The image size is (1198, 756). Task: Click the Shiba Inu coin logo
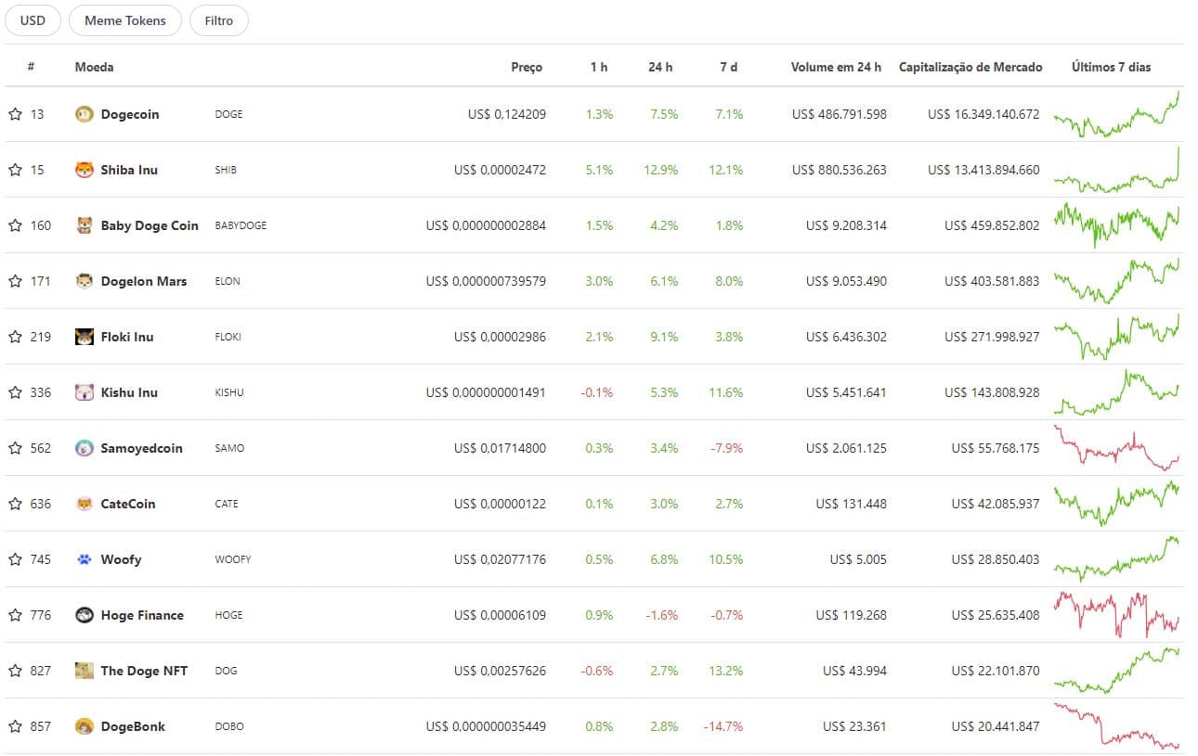pyautogui.click(x=85, y=170)
